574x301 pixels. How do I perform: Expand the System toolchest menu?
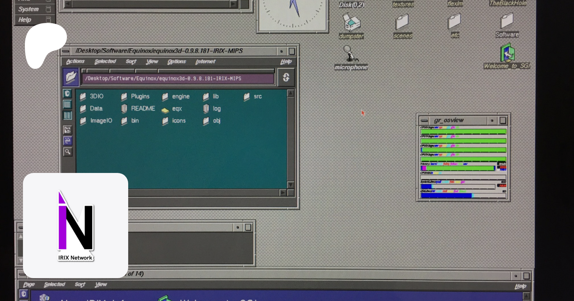click(x=28, y=9)
